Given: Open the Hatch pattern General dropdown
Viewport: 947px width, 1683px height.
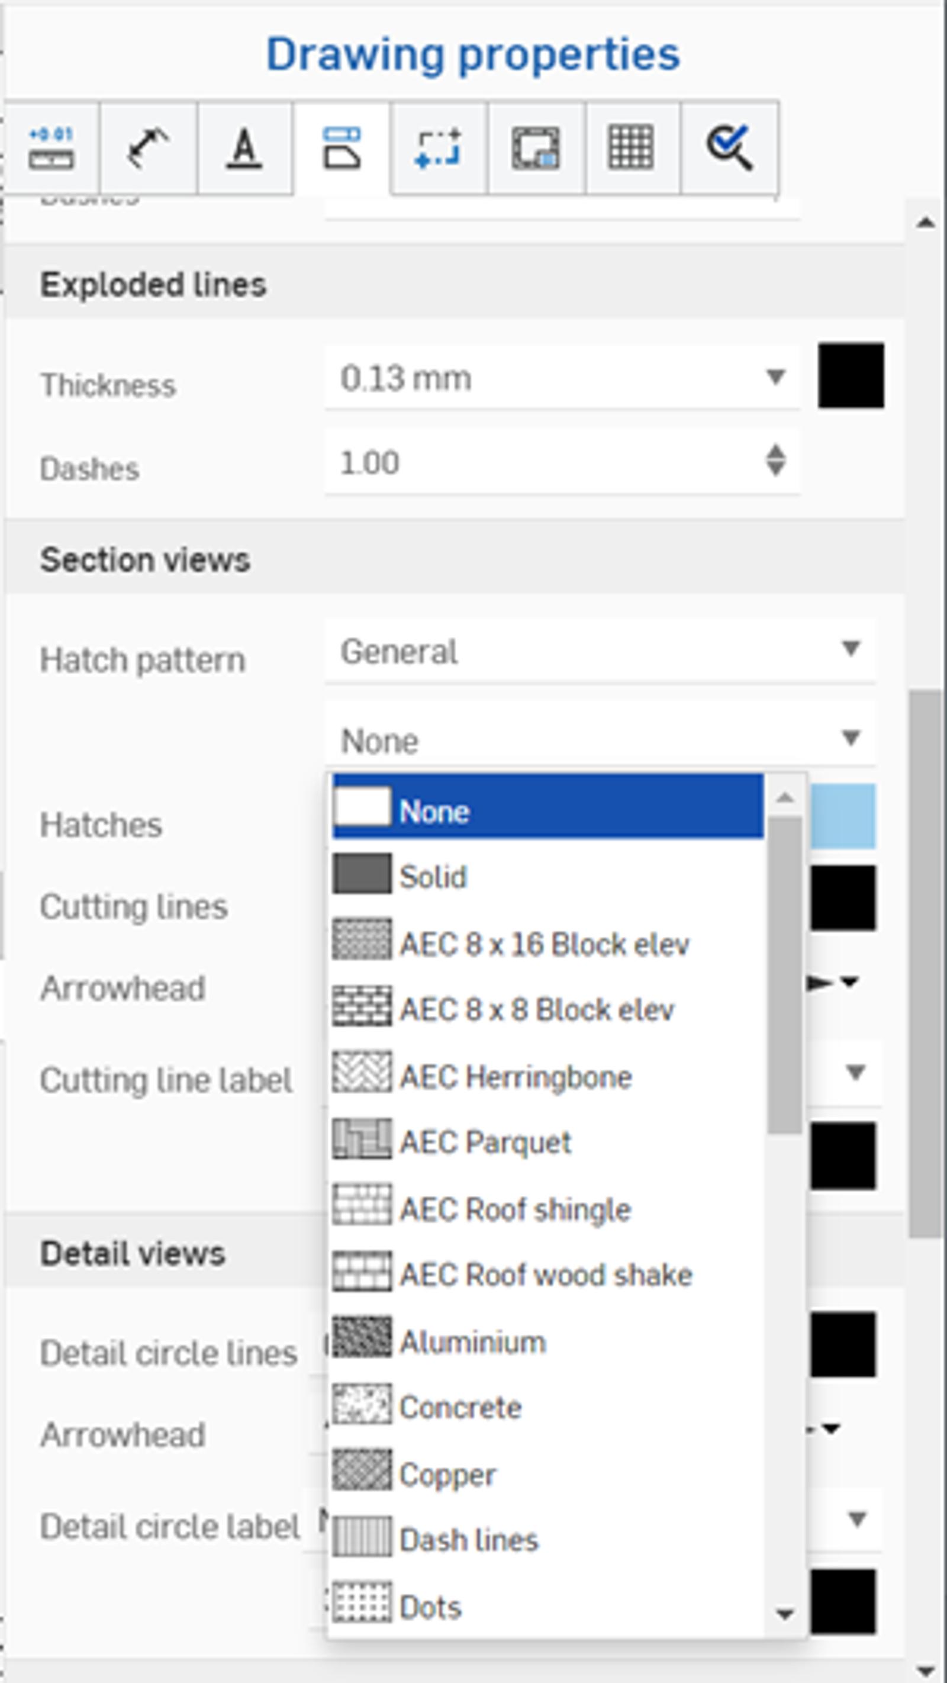Looking at the screenshot, I should click(600, 651).
